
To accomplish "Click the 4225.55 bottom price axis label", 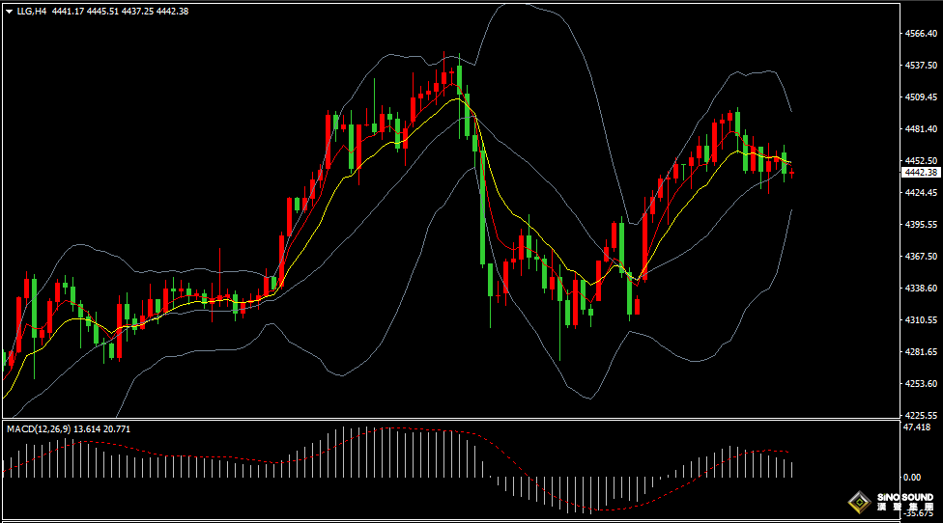I will tap(919, 414).
